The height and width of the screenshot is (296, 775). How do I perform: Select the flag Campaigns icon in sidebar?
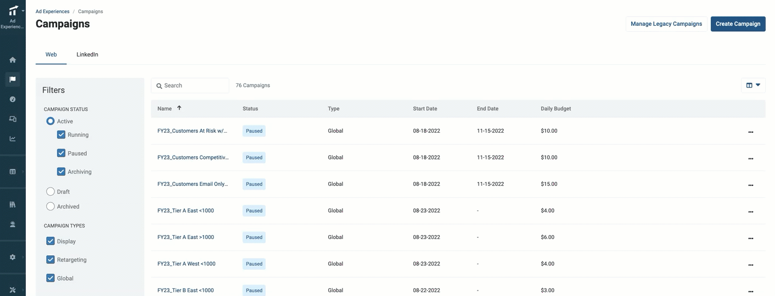point(13,79)
